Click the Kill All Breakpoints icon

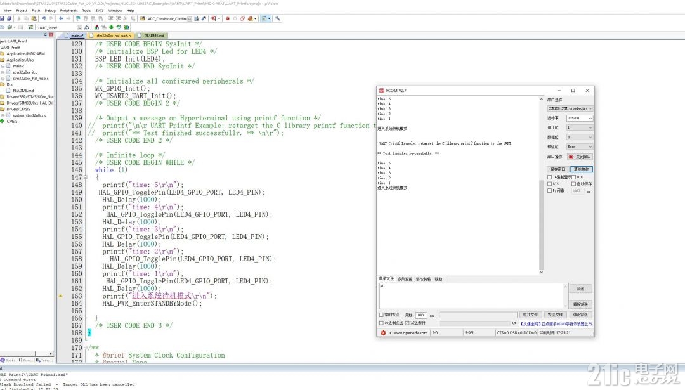click(x=250, y=18)
